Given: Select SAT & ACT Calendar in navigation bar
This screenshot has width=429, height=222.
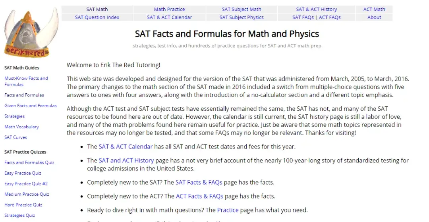Looking at the screenshot, I should tap(169, 17).
